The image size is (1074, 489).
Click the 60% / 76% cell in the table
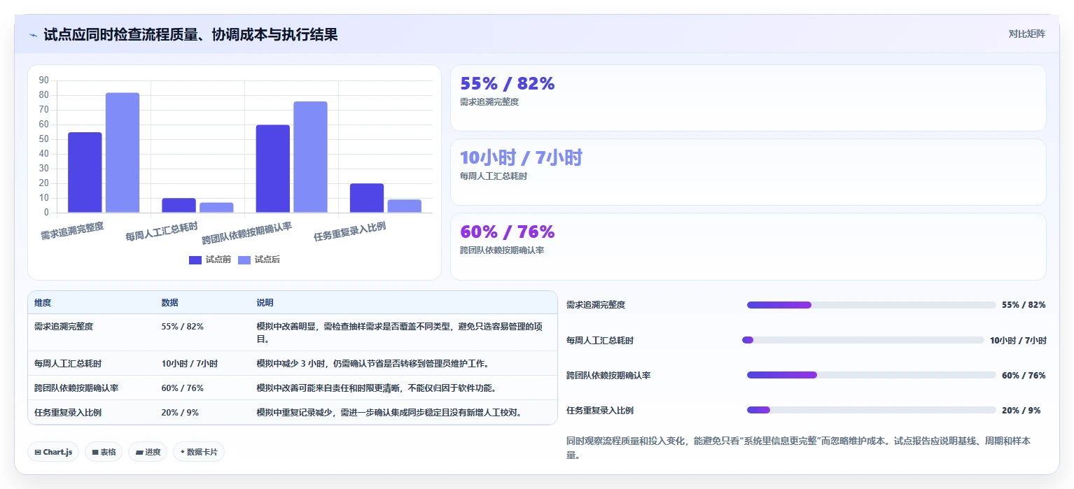point(182,388)
